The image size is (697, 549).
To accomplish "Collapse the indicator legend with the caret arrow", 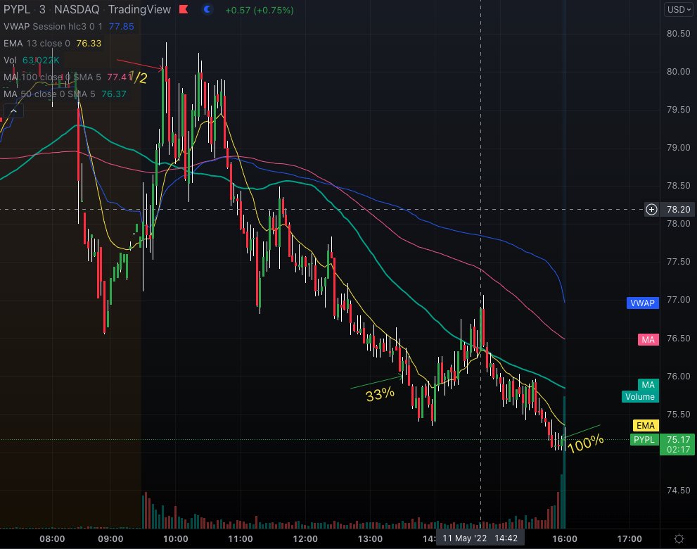I will (x=13, y=111).
